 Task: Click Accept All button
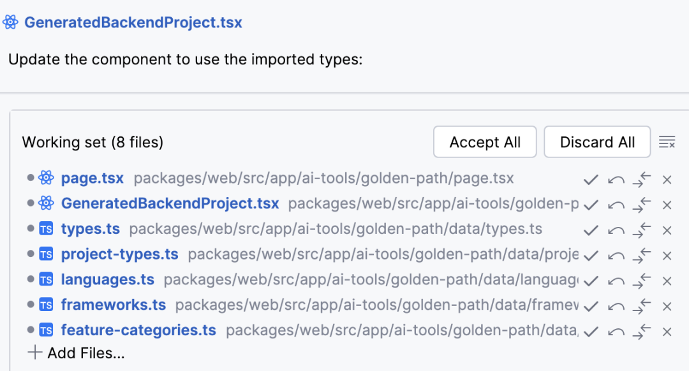(x=485, y=142)
